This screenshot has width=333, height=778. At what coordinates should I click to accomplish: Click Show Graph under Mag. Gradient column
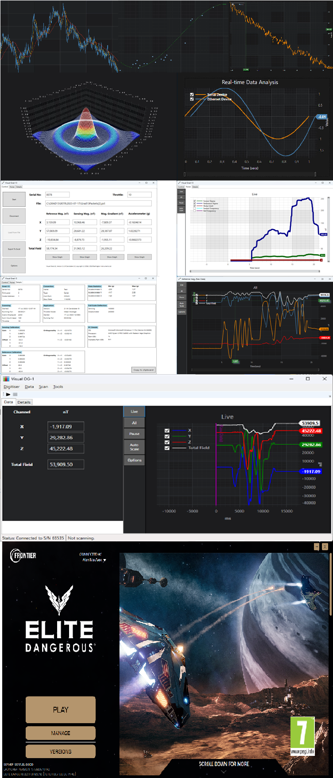tap(112, 257)
